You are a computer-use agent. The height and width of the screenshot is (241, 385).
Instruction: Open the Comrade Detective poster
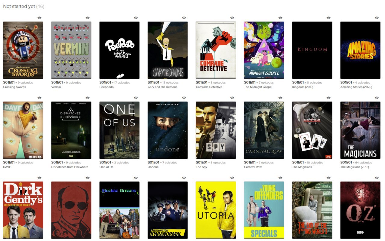(x=216, y=50)
